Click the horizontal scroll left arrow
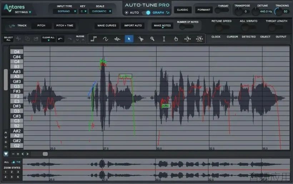The height and width of the screenshot is (184, 293). click(23, 154)
